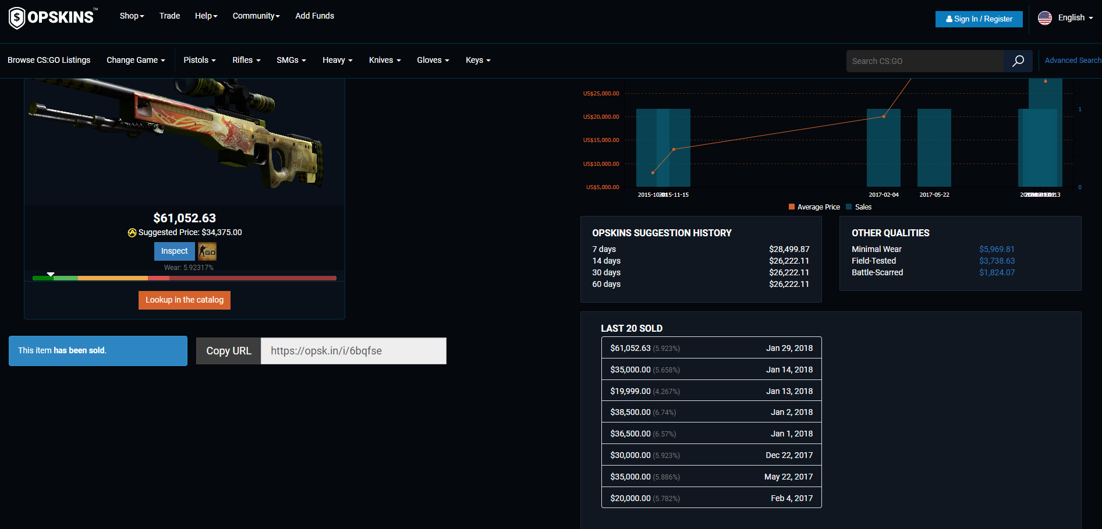
Task: Toggle Average Price legend in chart
Action: click(x=814, y=207)
